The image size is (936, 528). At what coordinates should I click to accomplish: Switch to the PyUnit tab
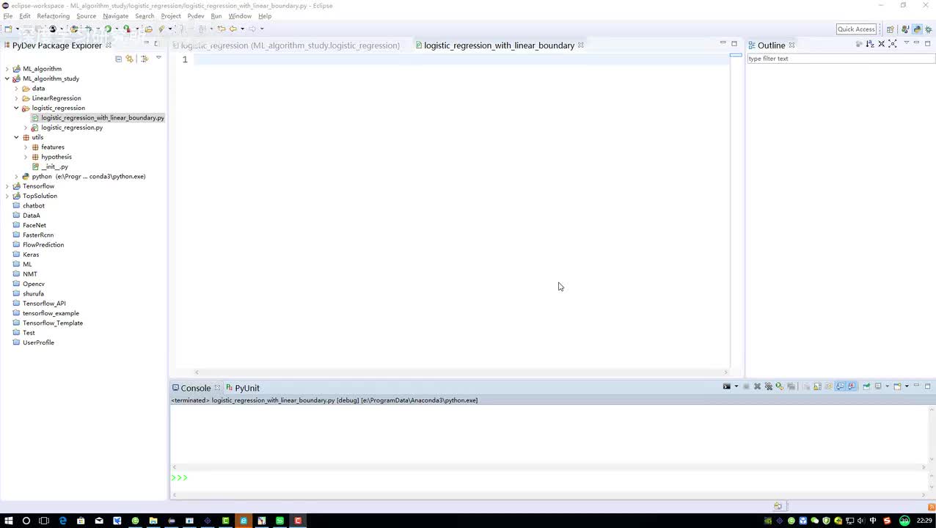point(242,388)
